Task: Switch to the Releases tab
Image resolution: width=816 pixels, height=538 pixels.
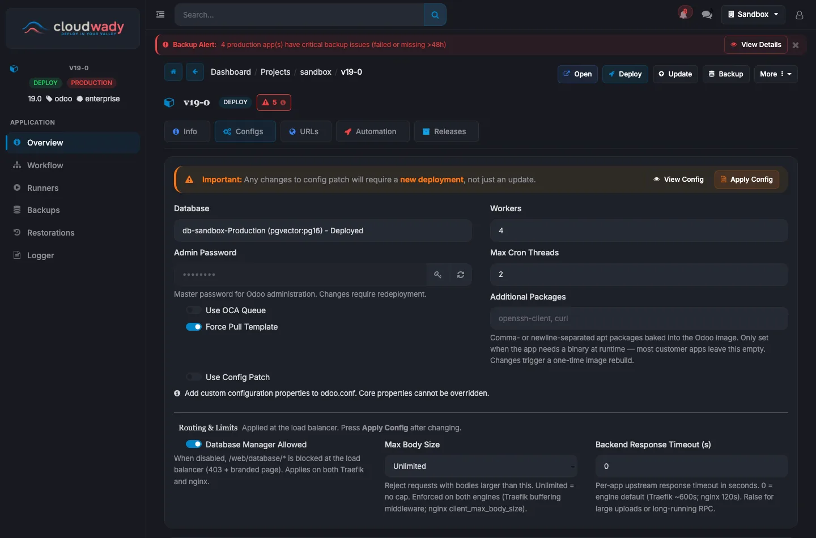Action: click(446, 131)
